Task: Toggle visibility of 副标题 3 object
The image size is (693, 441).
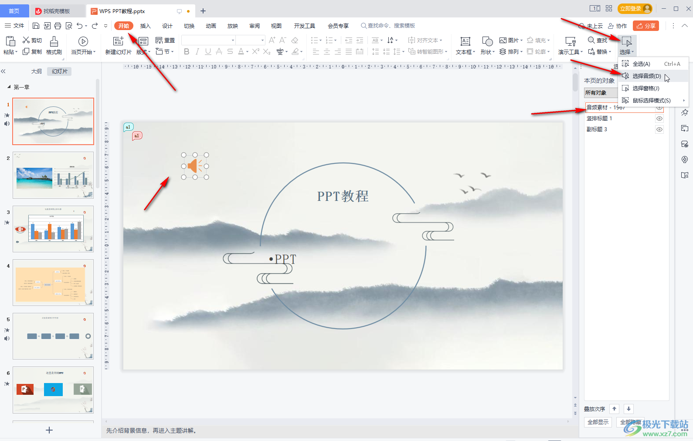Action: (659, 129)
